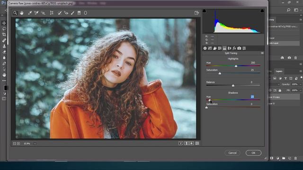303x170 pixels.
Task: Select Duplicate Layer history state
Action: pos(284,43)
